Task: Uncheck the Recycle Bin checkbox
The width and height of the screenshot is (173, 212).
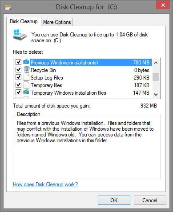Action: click(18, 69)
